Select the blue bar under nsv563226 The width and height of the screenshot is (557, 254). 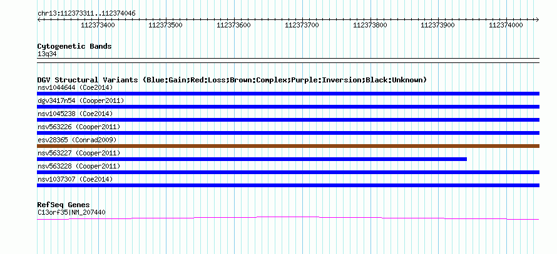[x=288, y=133]
